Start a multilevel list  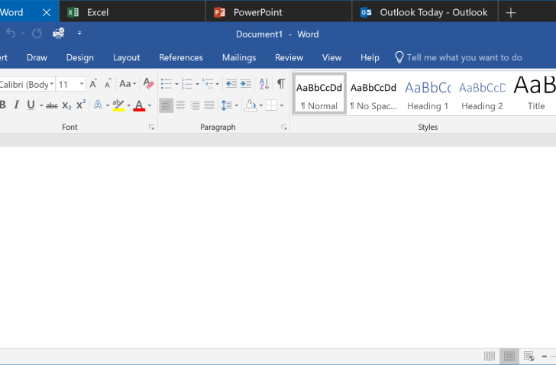pyautogui.click(x=208, y=84)
